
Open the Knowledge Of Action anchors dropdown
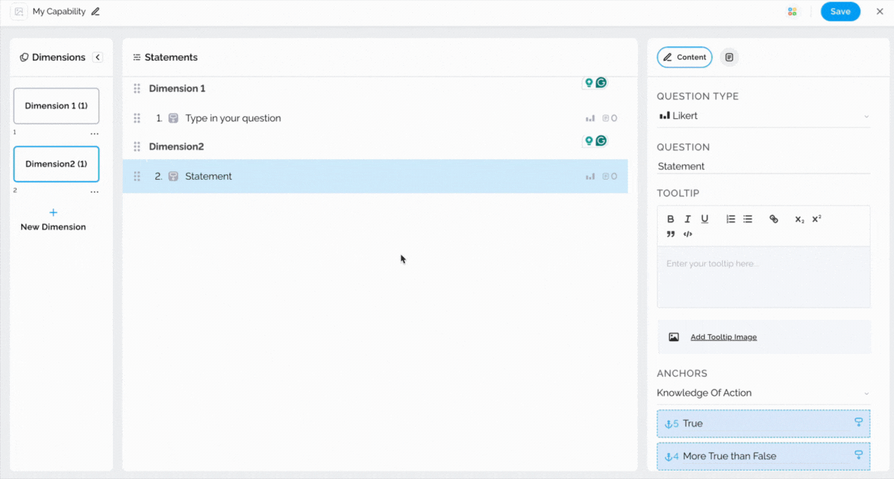pos(763,393)
